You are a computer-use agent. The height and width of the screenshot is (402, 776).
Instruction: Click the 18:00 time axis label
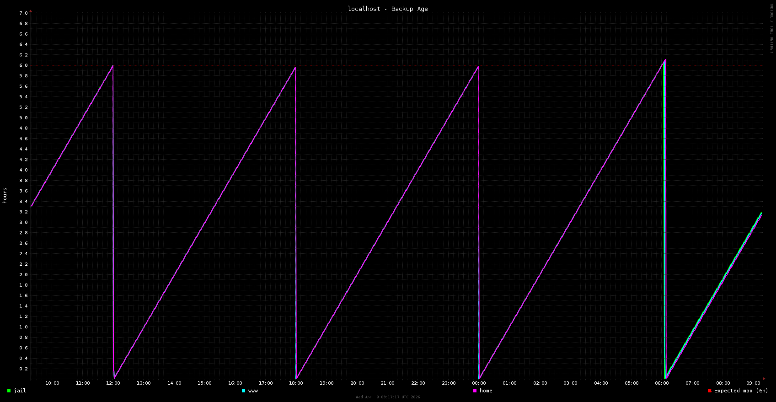click(x=296, y=383)
